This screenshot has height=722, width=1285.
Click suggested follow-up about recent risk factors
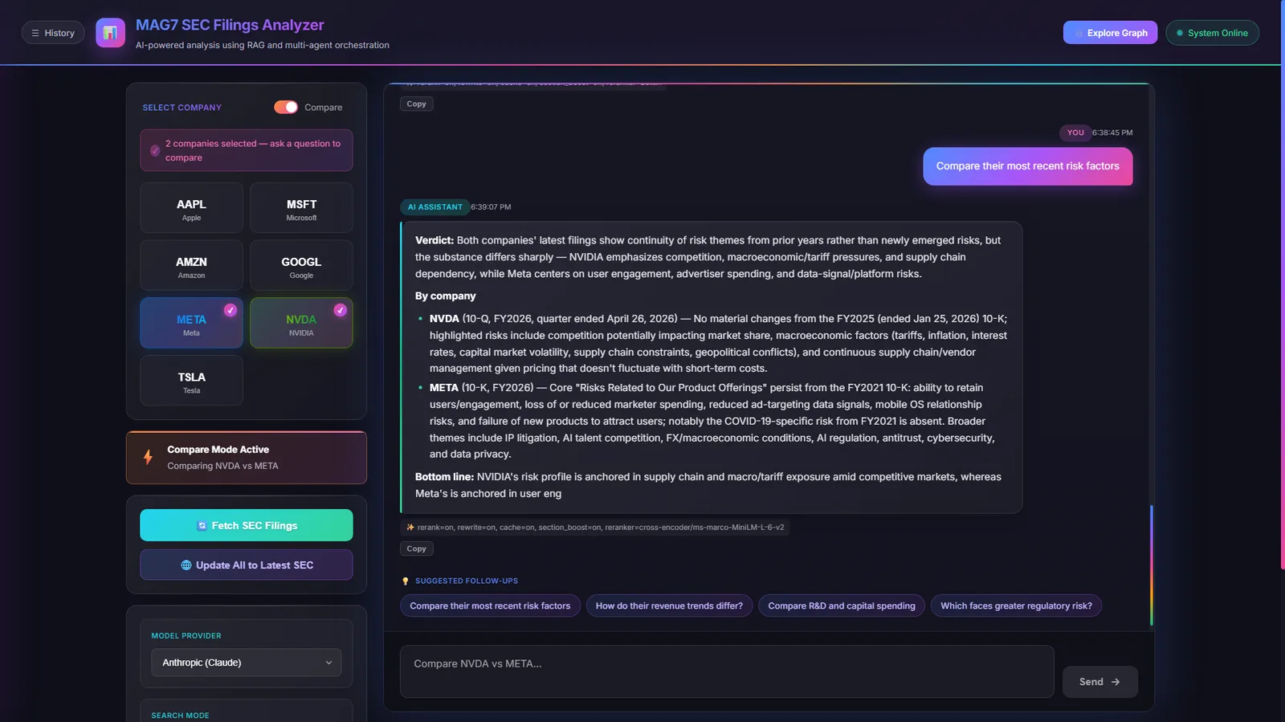(x=490, y=606)
